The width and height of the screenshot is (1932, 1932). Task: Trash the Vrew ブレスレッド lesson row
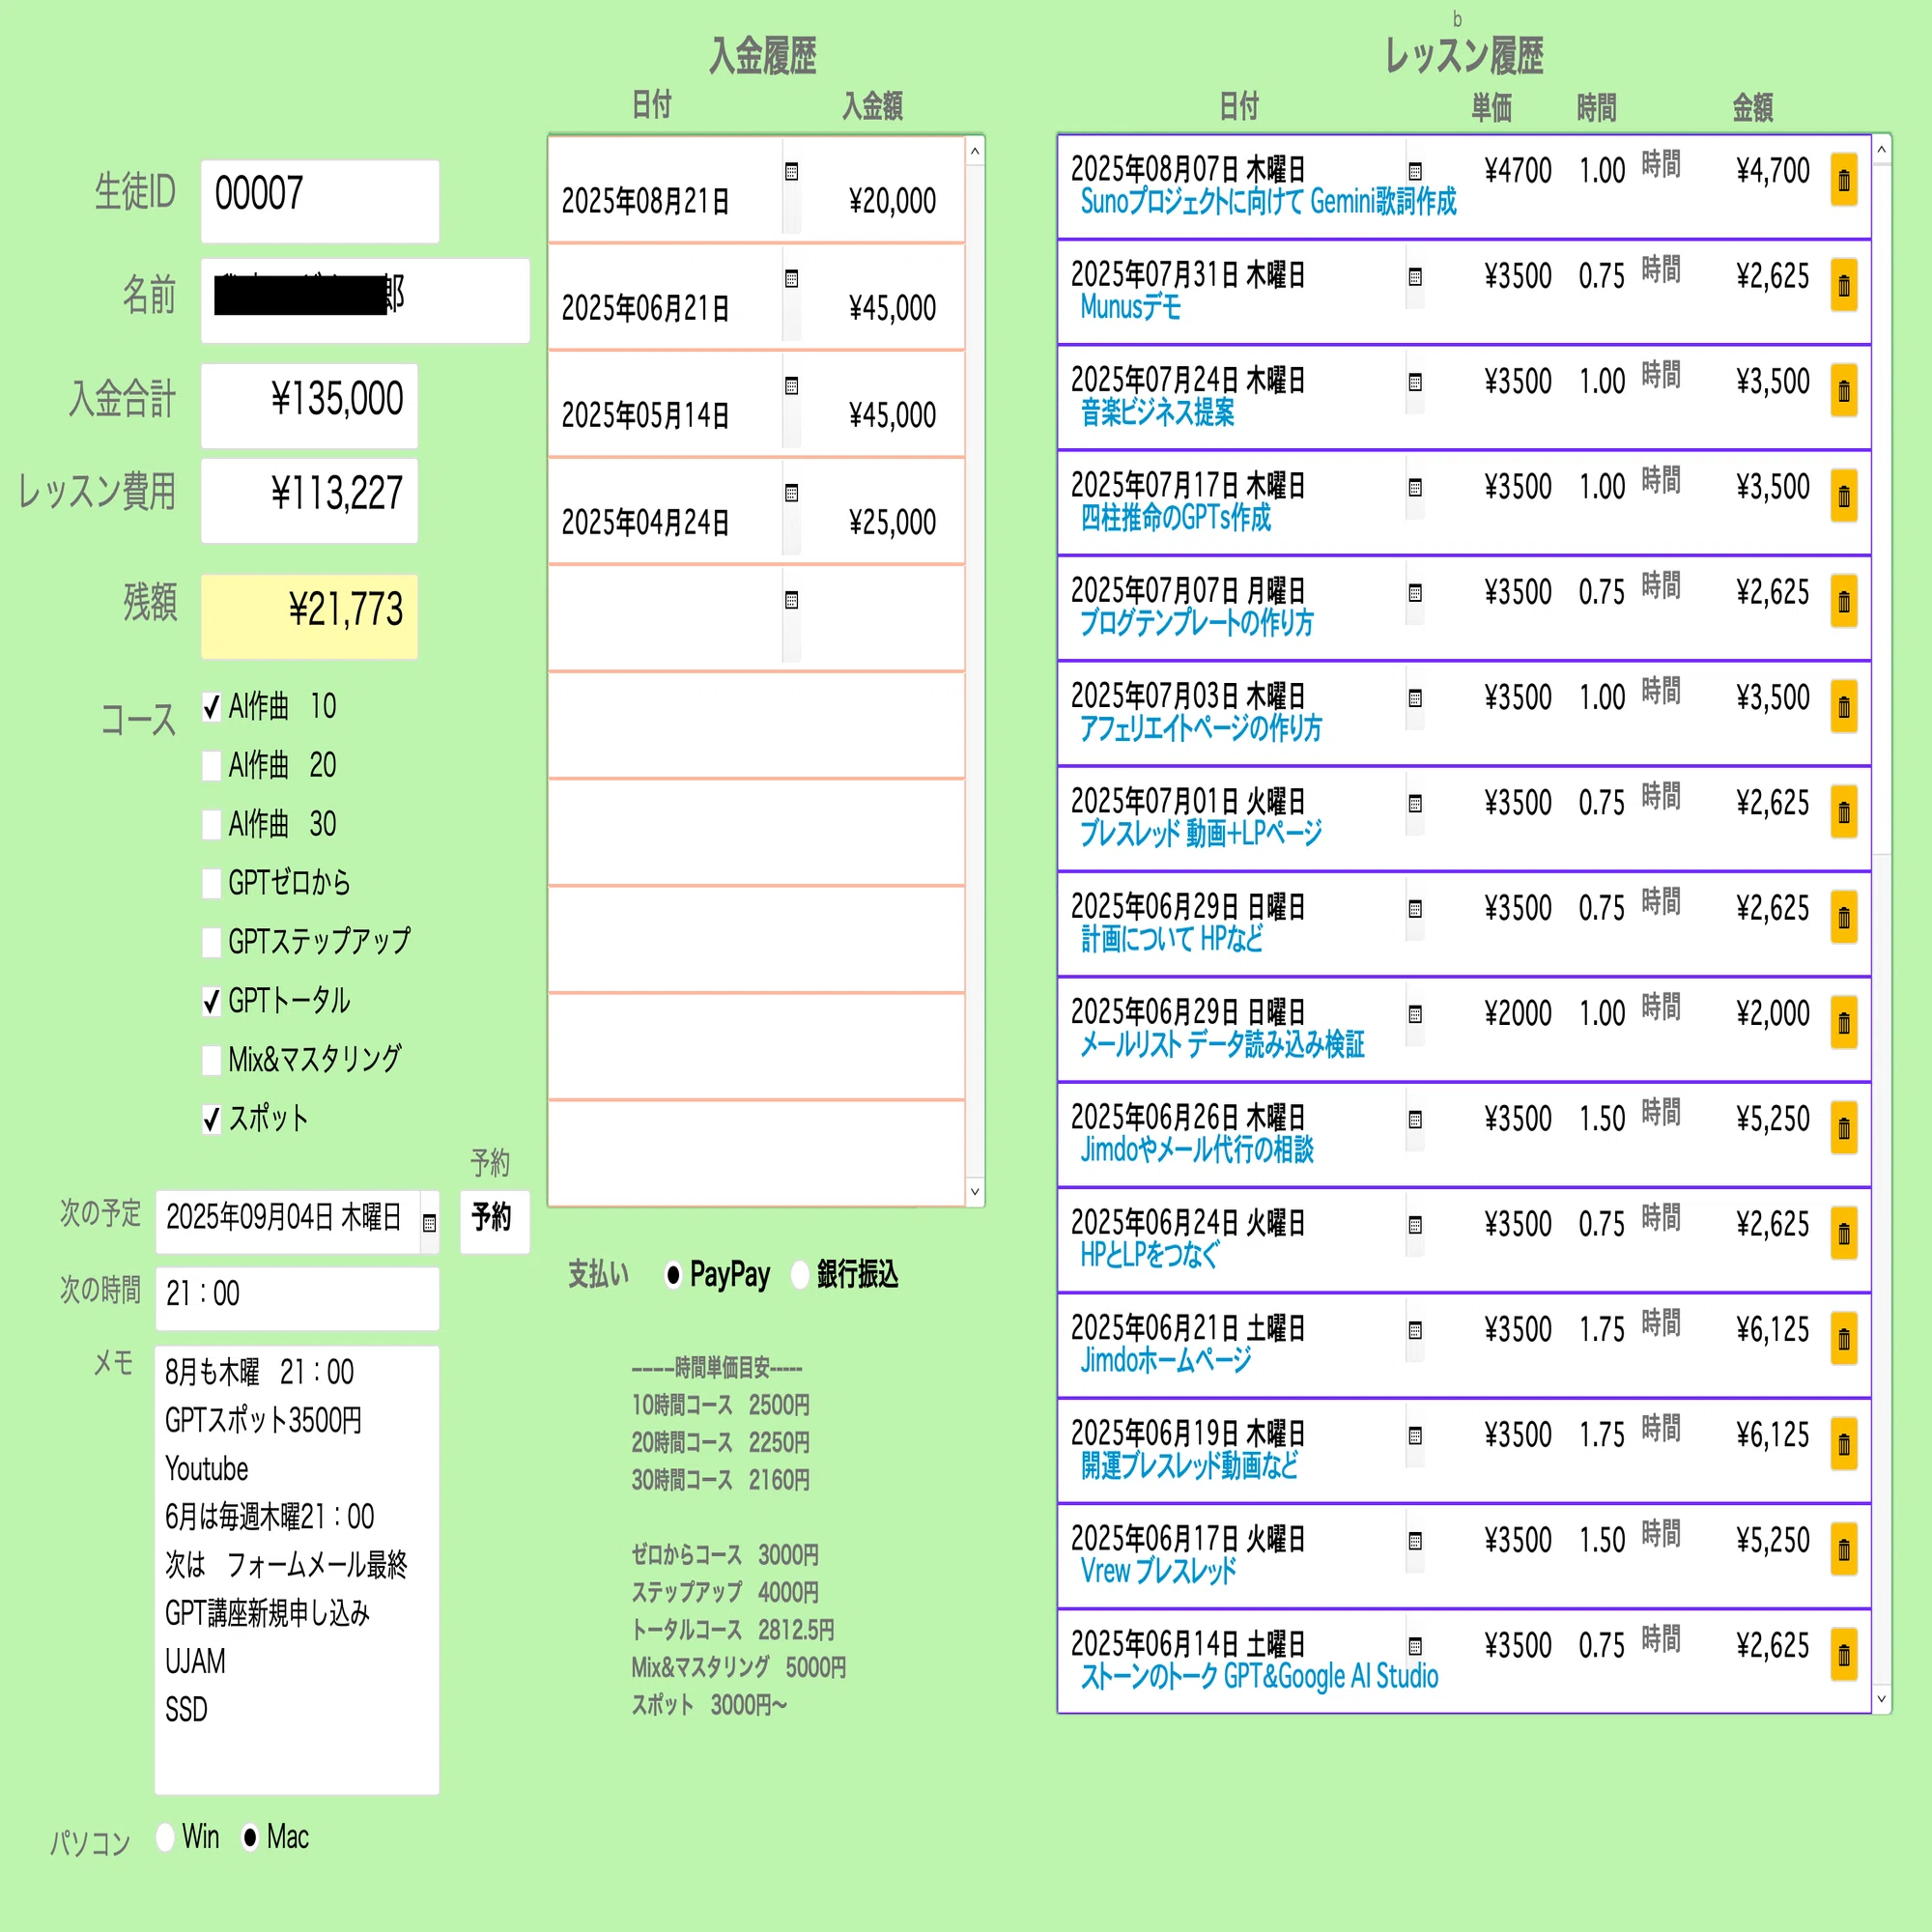coord(1843,1549)
